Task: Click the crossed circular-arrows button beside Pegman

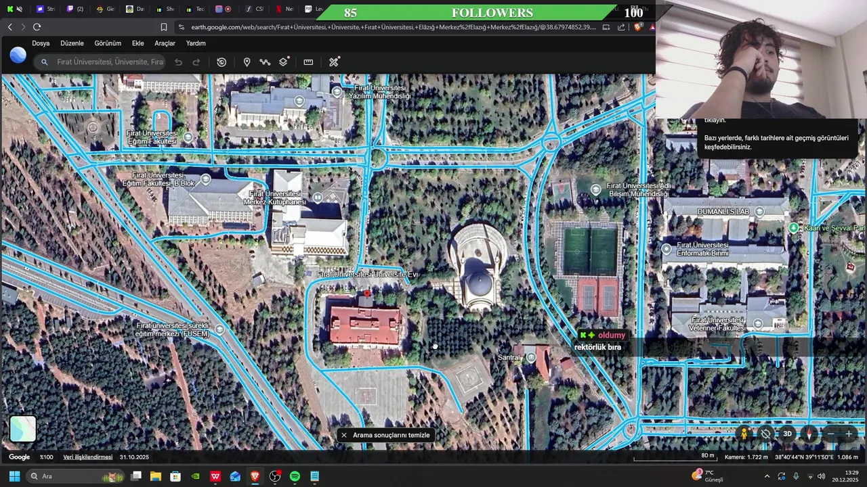Action: (766, 434)
